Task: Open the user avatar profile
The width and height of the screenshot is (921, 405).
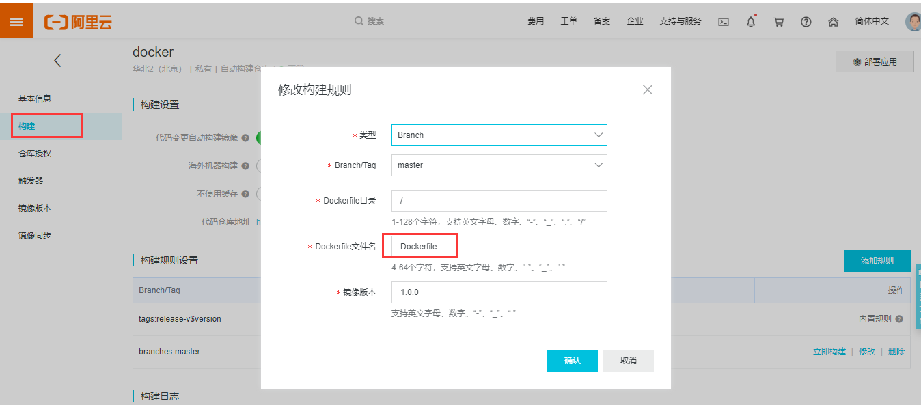Action: coord(913,21)
